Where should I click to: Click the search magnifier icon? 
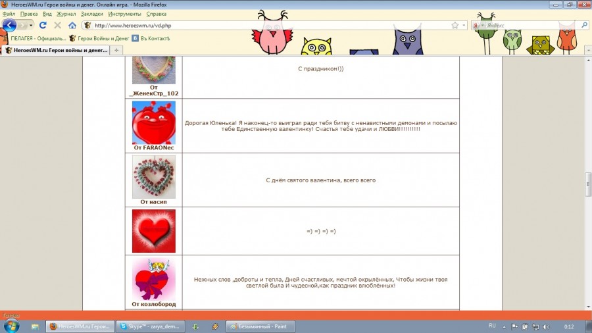tap(585, 26)
